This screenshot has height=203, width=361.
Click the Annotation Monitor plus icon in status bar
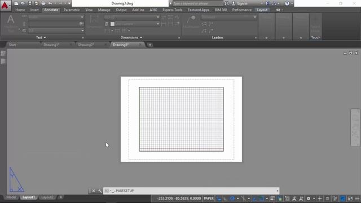[x=320, y=198]
